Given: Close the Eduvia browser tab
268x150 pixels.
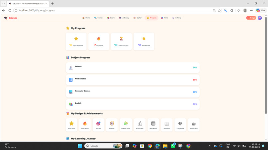Looking at the screenshot, I should (46, 4).
